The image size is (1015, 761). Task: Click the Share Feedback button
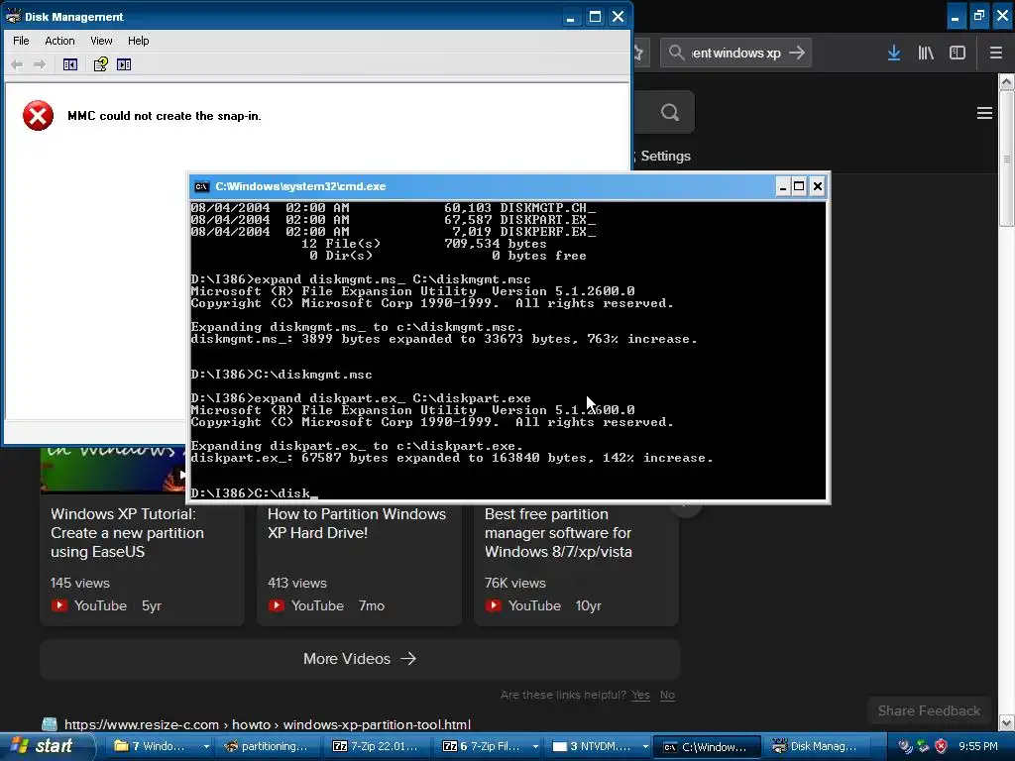[929, 710]
